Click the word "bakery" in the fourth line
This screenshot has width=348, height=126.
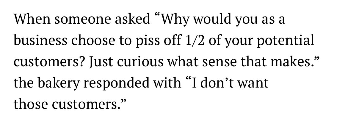(x=55, y=84)
